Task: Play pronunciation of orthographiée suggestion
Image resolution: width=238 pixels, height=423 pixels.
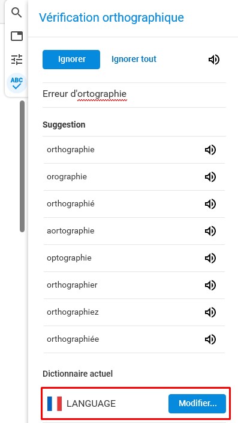Action: tap(210, 339)
